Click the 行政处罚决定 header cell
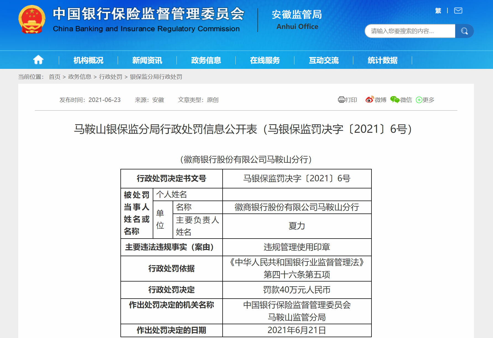 (172, 290)
